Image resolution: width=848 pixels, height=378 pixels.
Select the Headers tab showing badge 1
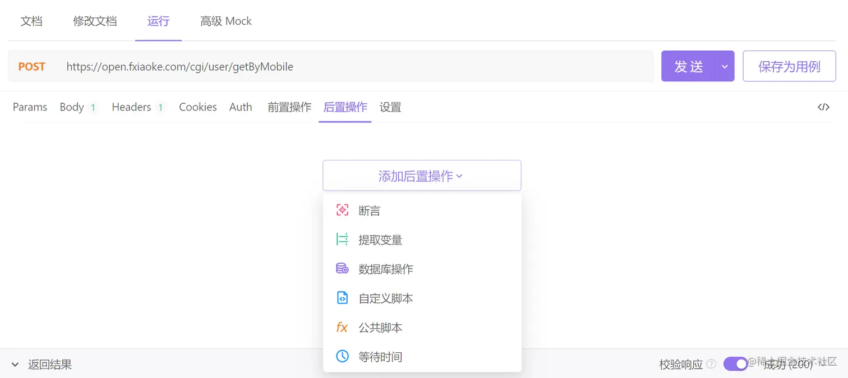click(x=131, y=107)
